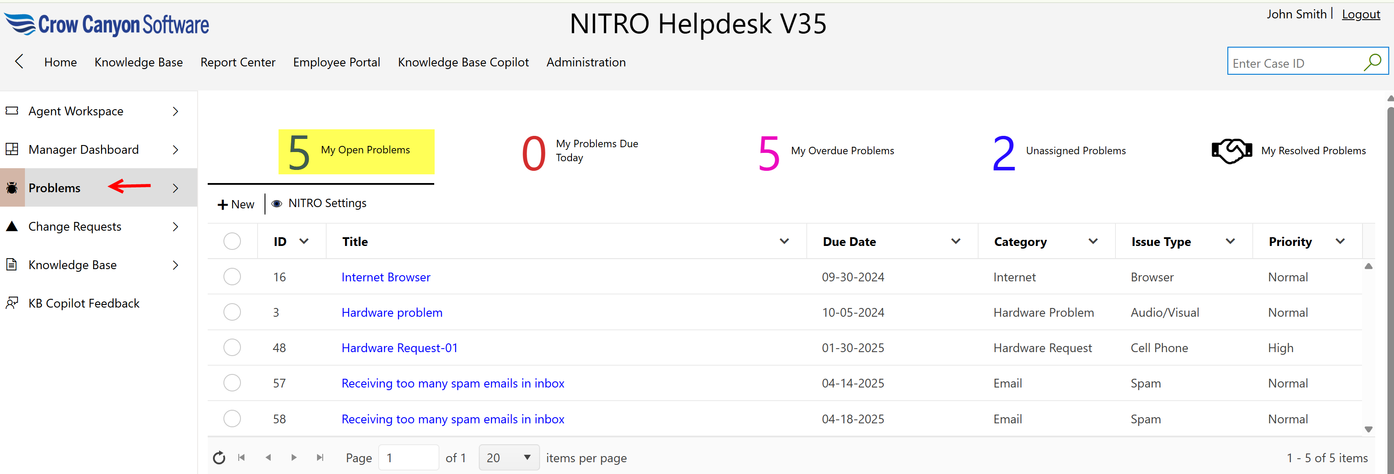Open NITRO Settings eye icon
This screenshot has width=1394, height=474.
[x=276, y=204]
